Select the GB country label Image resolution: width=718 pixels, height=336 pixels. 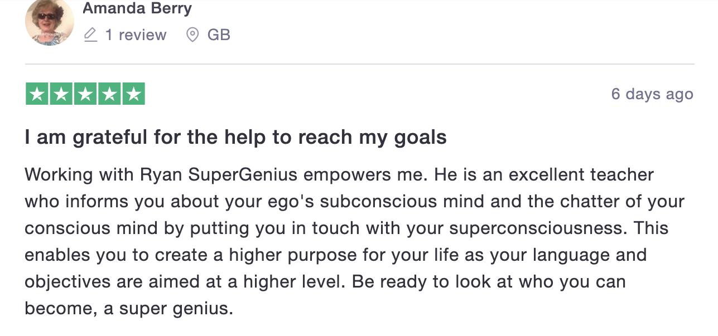pos(219,35)
